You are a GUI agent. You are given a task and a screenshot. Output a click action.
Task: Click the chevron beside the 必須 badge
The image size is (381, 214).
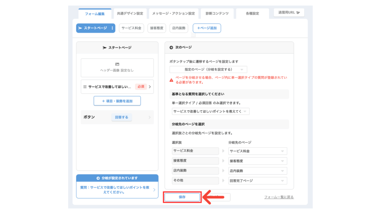150,87
